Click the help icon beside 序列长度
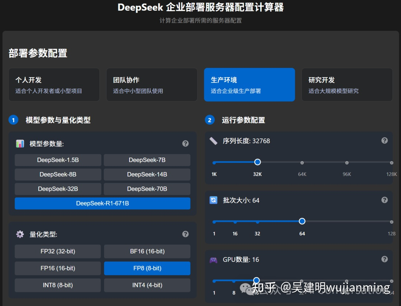Viewport: 401px width, 306px height. (384, 140)
